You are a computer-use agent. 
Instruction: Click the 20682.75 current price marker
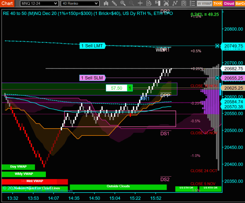click(x=233, y=69)
